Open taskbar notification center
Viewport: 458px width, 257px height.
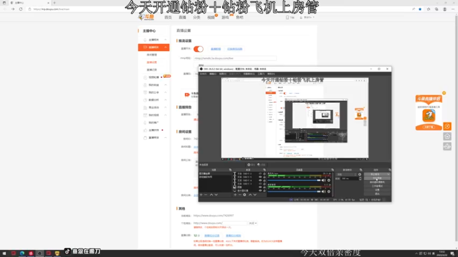click(452, 253)
